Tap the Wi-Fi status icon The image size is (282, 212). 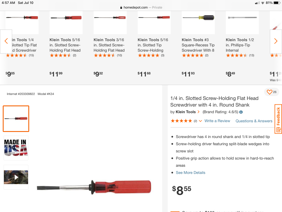coord(263,3)
